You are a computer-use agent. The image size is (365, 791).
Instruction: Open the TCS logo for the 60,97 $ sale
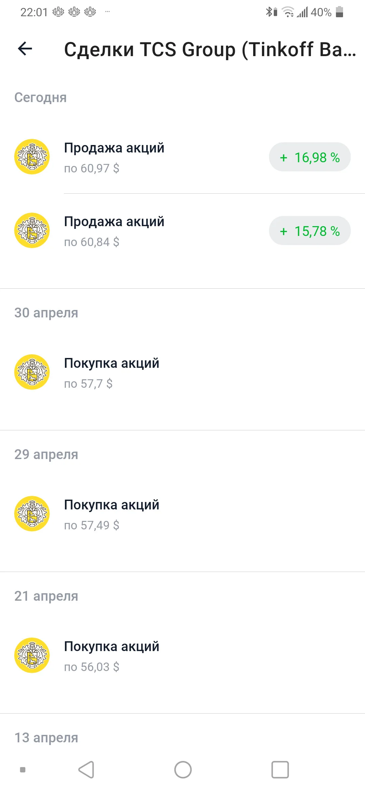click(x=32, y=157)
